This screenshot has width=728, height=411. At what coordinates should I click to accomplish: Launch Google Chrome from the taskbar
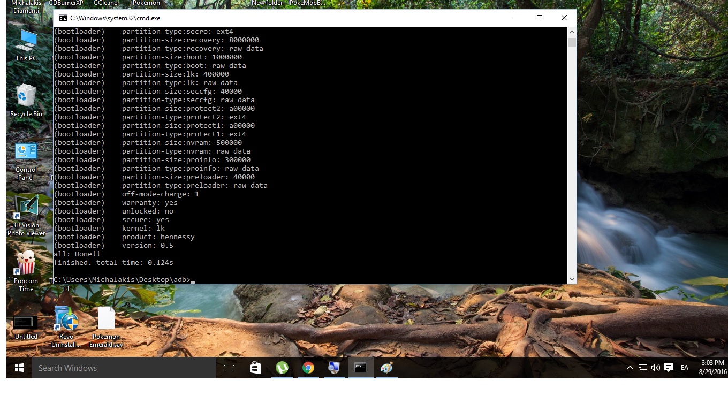point(308,368)
